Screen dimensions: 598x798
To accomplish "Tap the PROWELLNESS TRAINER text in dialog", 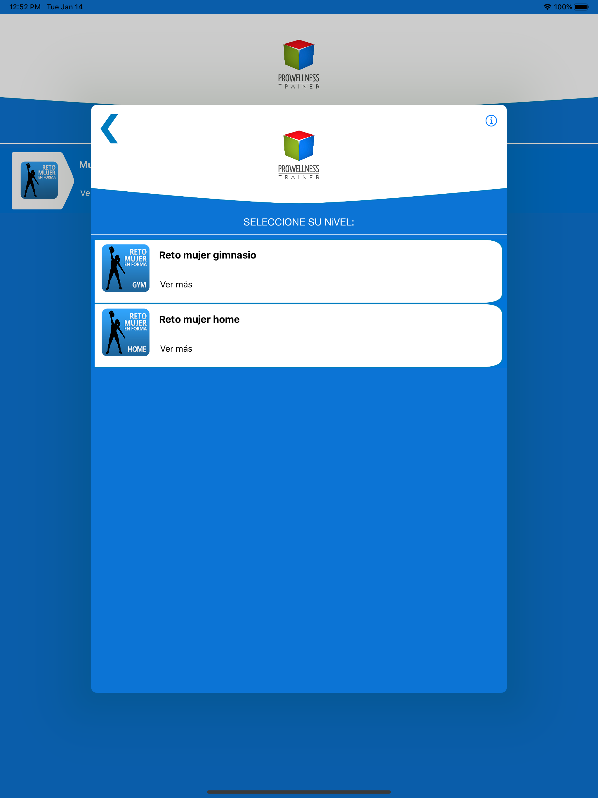I will (299, 172).
